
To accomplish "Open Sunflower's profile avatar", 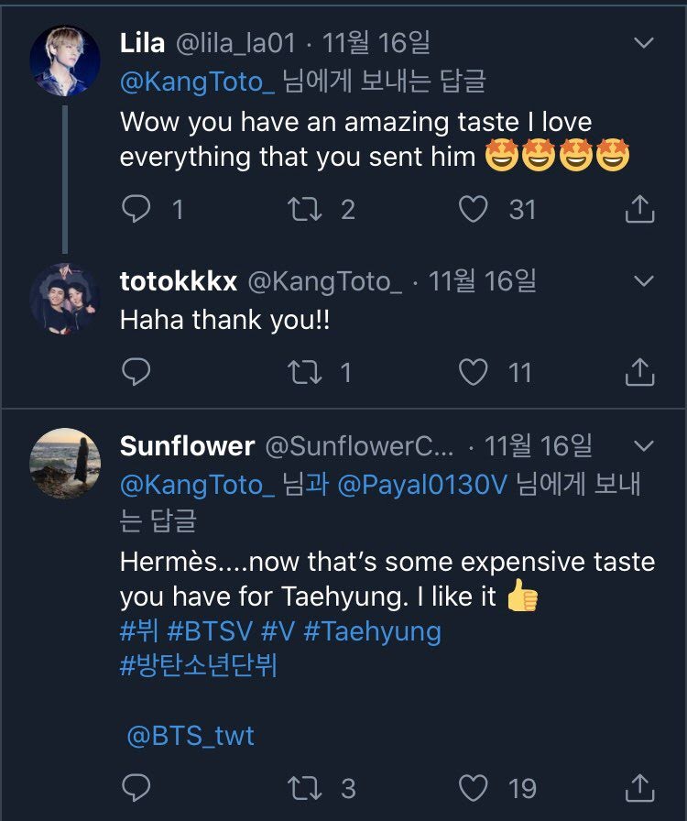I will (x=64, y=463).
